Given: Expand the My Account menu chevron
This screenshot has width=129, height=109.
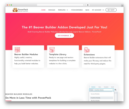Looking at the screenshot, I should pyautogui.click(x=103, y=10).
